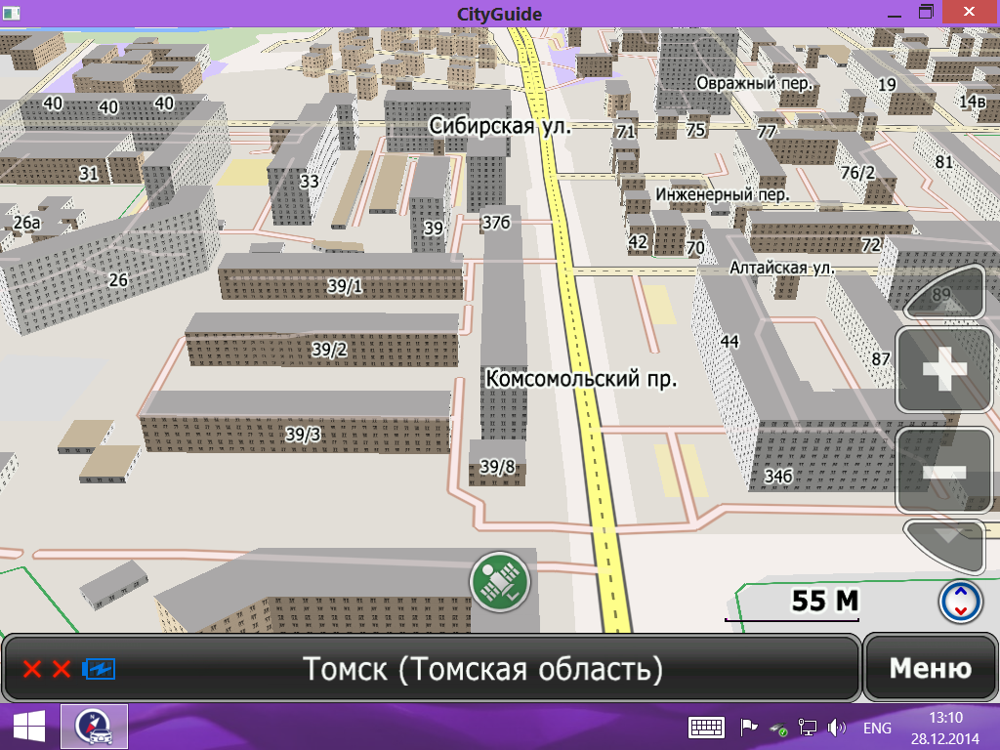Open the taskbar clock and date

[x=944, y=728]
